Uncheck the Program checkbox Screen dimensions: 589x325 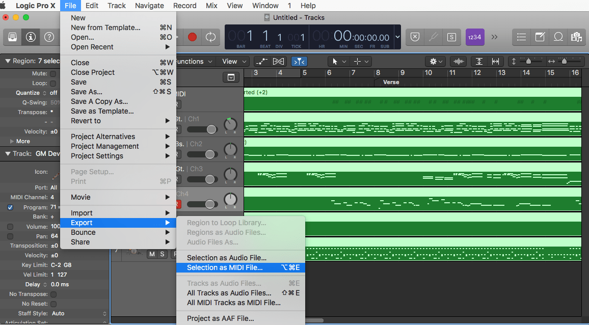pos(10,207)
